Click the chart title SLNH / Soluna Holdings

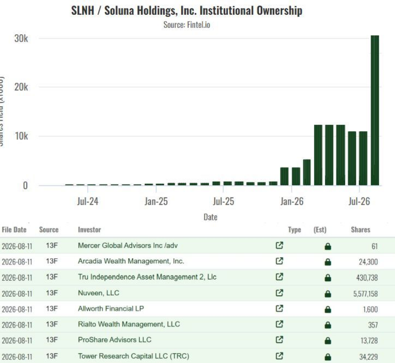pos(187,11)
